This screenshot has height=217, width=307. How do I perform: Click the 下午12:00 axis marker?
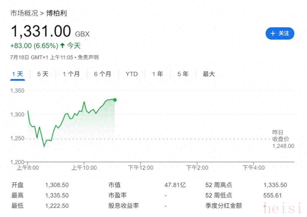pyautogui.click(x=141, y=168)
